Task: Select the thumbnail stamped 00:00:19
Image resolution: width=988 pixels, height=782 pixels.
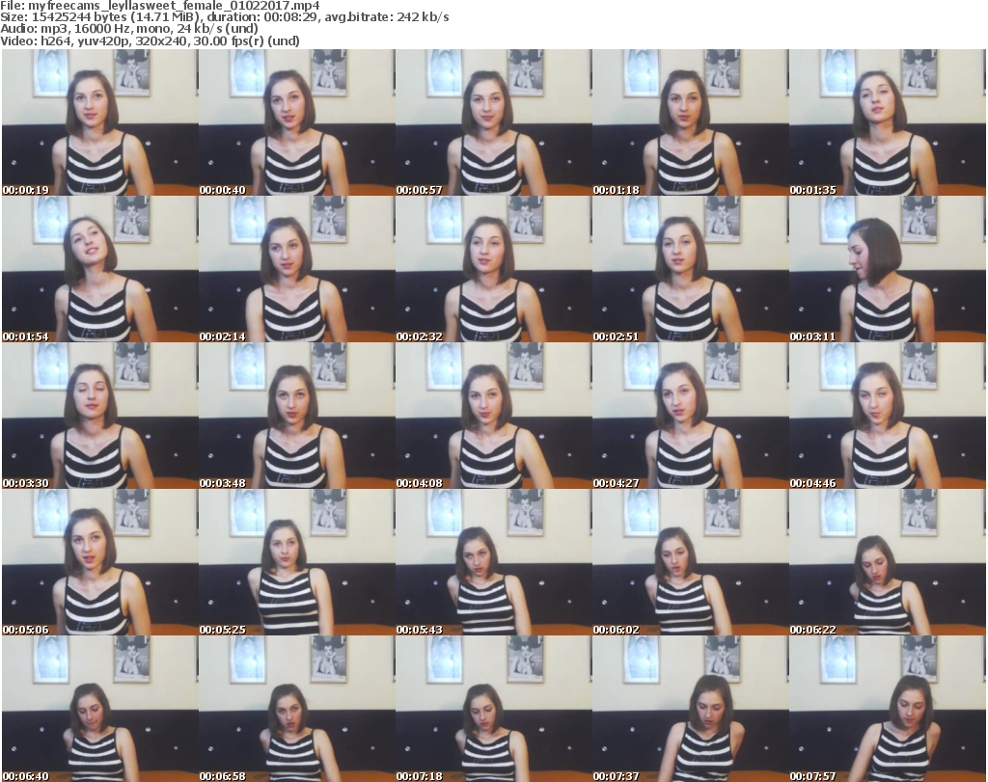Action: pos(100,122)
